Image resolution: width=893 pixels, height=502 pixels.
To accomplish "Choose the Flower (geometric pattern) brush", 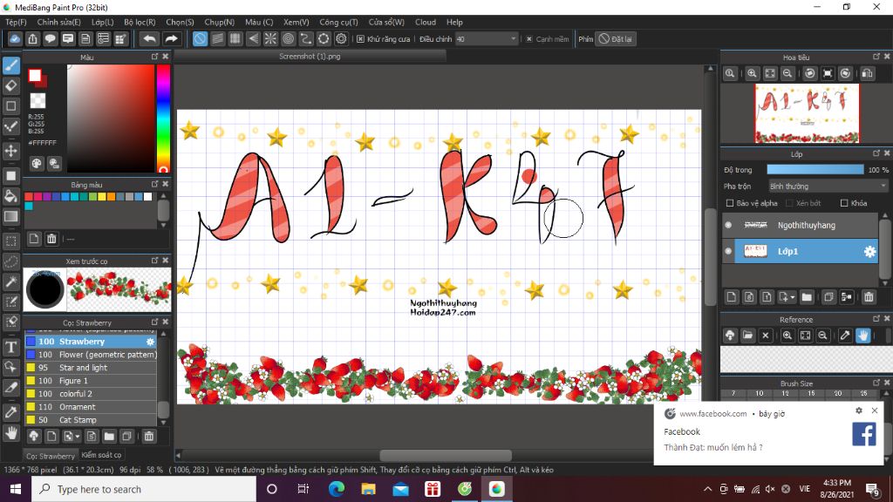I will 91,355.
